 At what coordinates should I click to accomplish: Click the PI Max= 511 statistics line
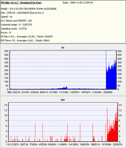click(27, 36)
